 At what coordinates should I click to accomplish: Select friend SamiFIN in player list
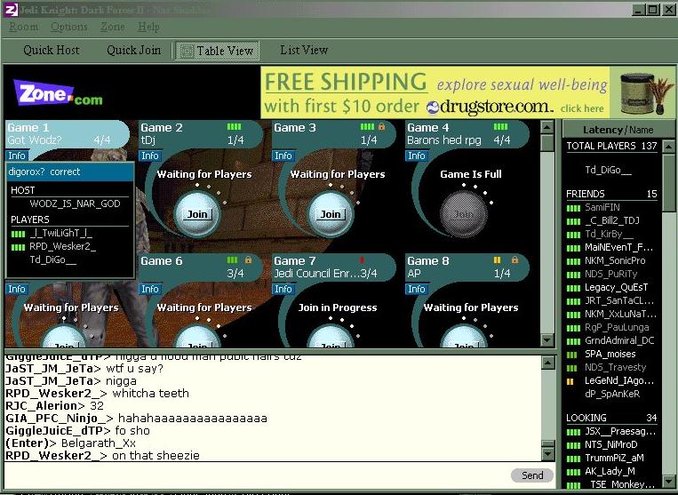click(x=602, y=208)
